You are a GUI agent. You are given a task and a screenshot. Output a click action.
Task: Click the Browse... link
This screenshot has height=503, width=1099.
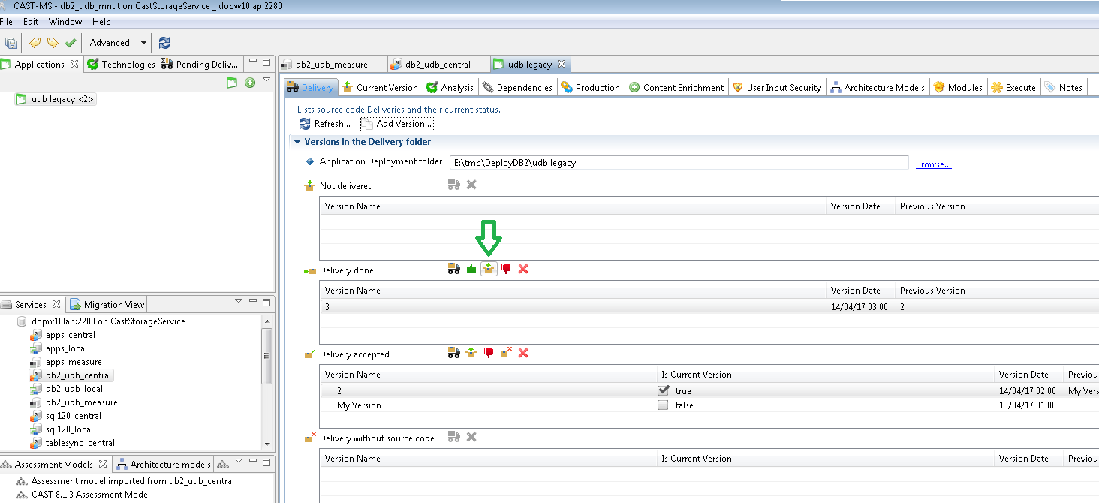click(x=933, y=164)
